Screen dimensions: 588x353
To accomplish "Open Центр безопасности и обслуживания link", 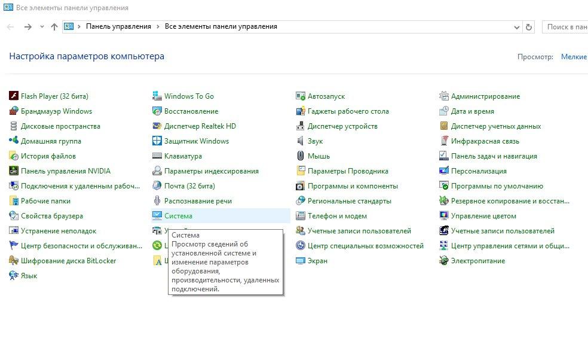I will click(81, 245).
